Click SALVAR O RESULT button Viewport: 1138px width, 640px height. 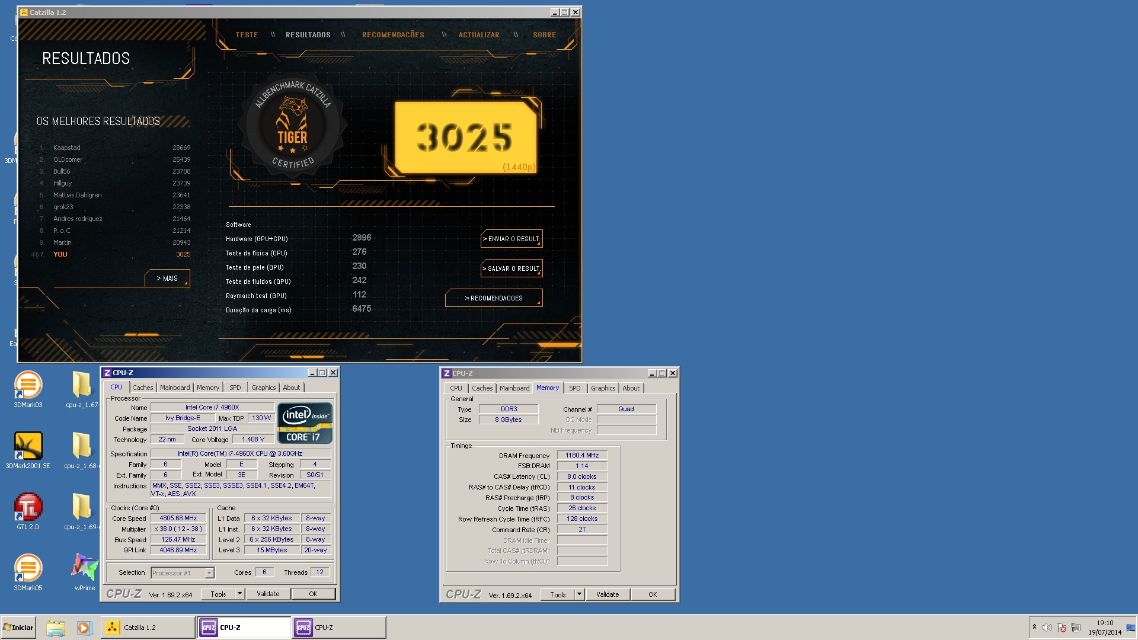pyautogui.click(x=512, y=268)
